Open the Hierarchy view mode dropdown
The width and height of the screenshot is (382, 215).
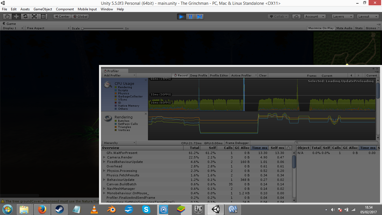click(119, 143)
